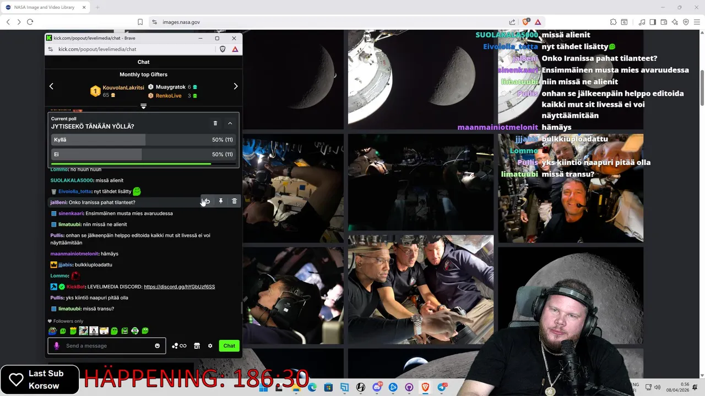
Task: Open Discord from taskbar
Action: coord(377,387)
